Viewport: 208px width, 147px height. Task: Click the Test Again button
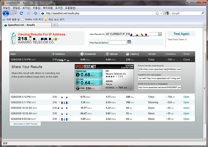pyautogui.click(x=181, y=34)
